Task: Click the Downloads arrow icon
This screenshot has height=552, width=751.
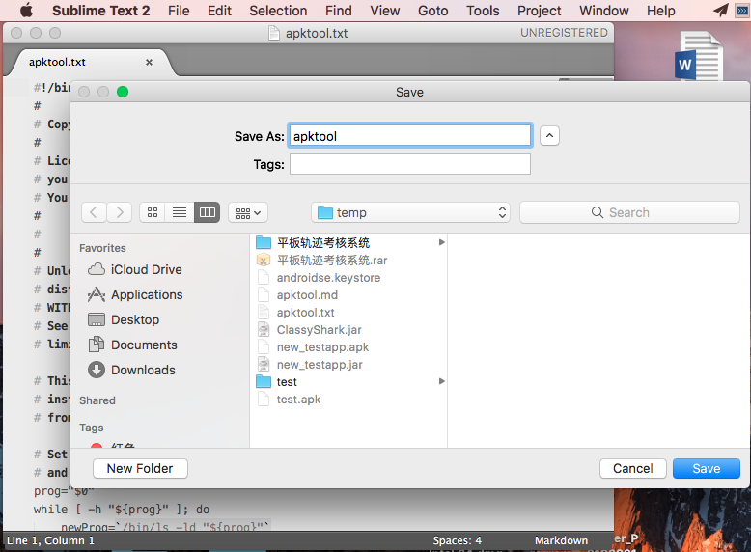Action: (97, 370)
